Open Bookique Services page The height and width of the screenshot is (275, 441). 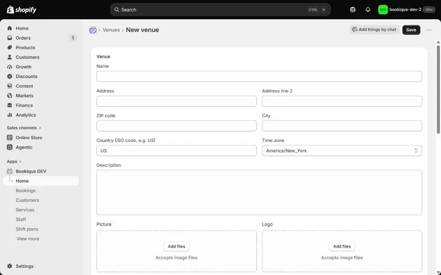pyautogui.click(x=25, y=210)
